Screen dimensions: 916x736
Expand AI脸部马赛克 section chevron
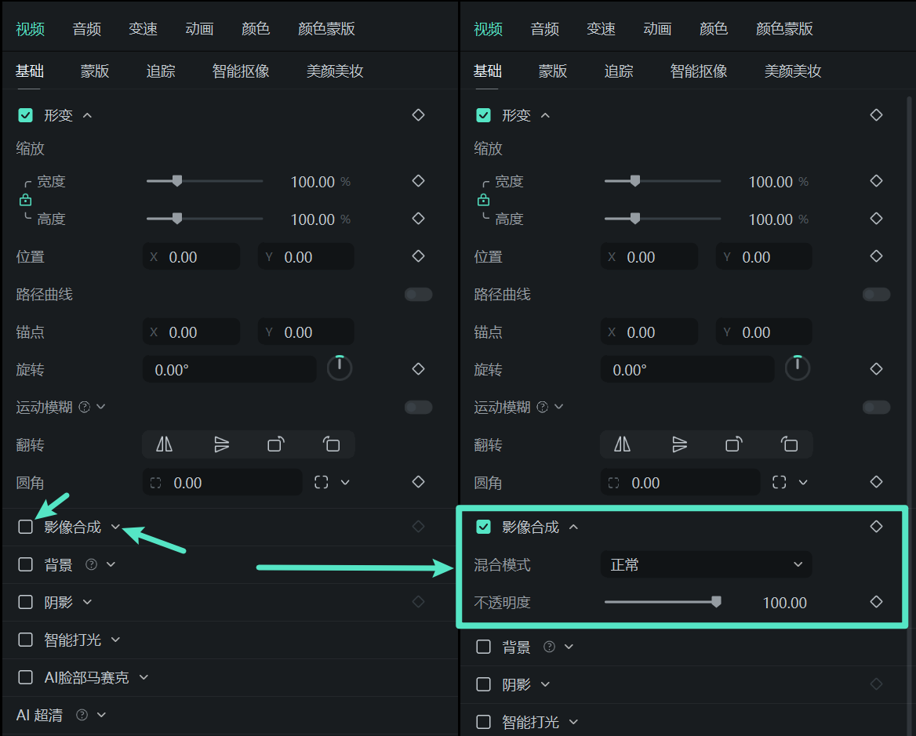tap(144, 678)
